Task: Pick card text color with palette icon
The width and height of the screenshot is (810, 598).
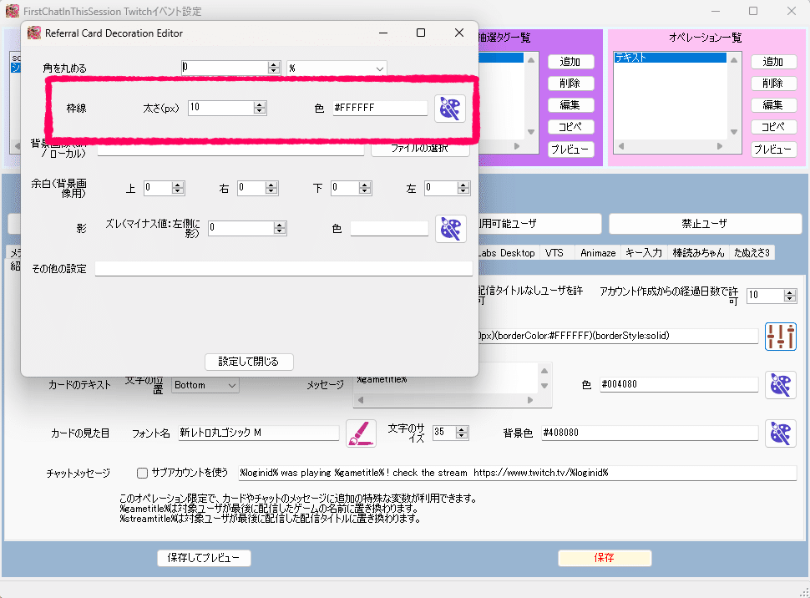Action: (x=780, y=385)
